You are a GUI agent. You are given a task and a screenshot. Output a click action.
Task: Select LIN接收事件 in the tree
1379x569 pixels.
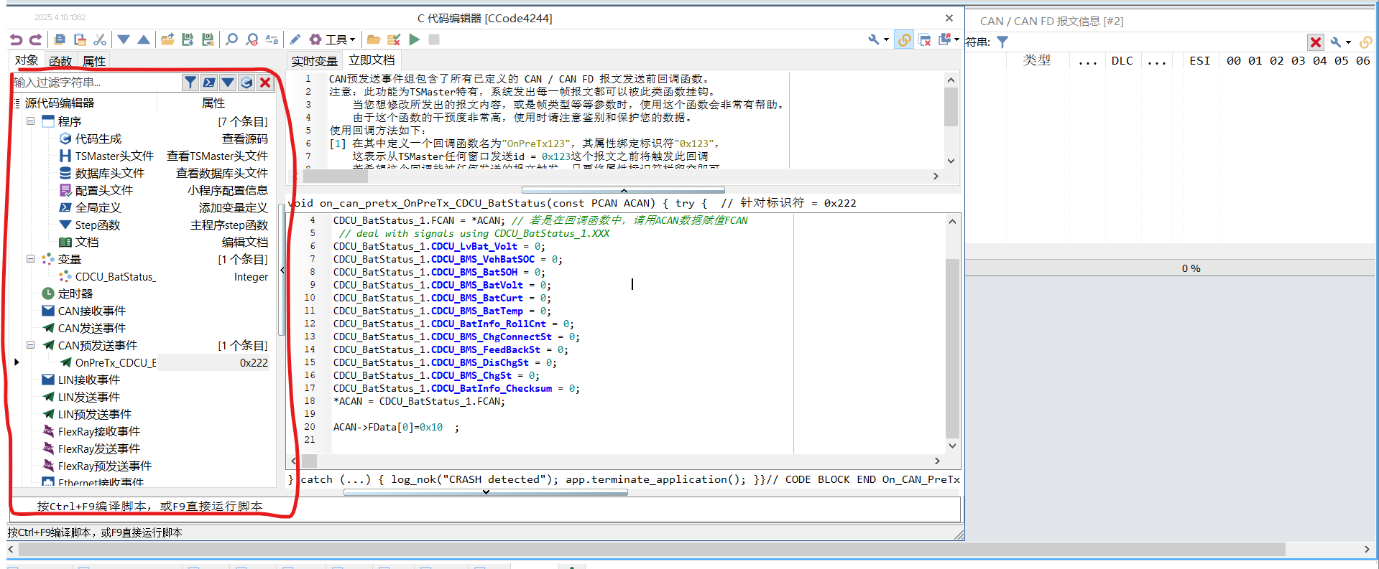[x=89, y=380]
